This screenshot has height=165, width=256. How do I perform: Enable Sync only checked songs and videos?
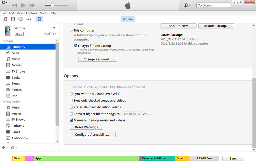(x=71, y=100)
